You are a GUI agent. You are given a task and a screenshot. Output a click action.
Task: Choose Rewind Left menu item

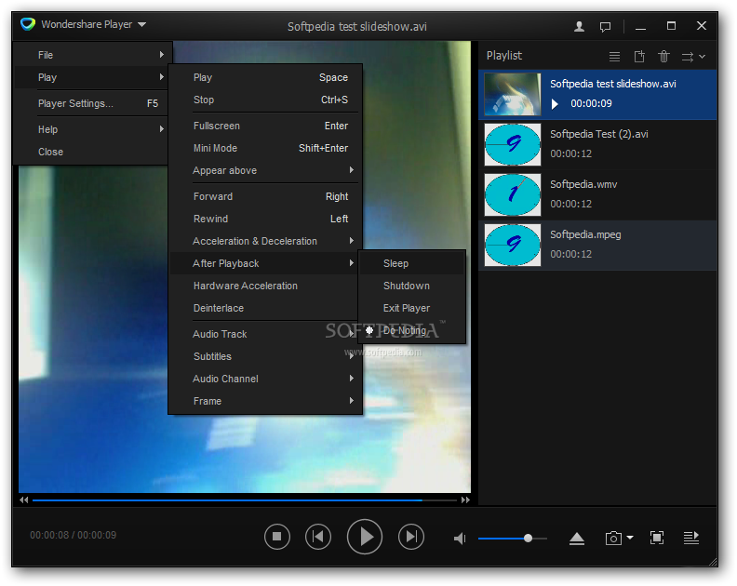click(x=265, y=219)
